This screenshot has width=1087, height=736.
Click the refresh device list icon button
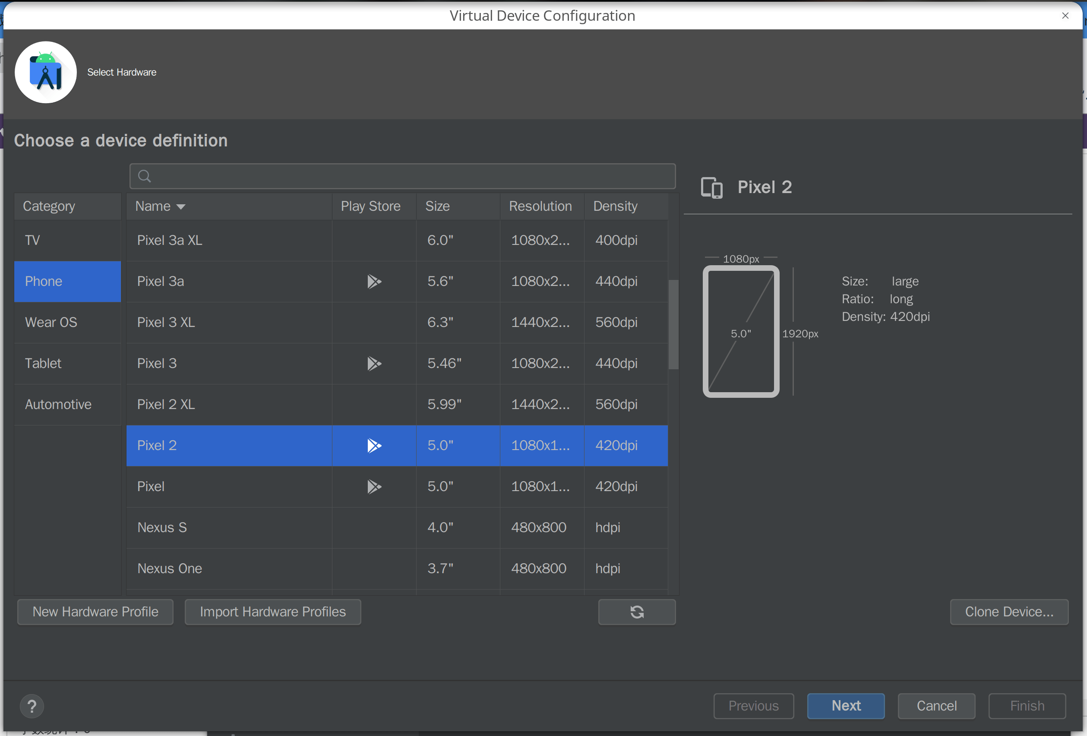pos(637,612)
